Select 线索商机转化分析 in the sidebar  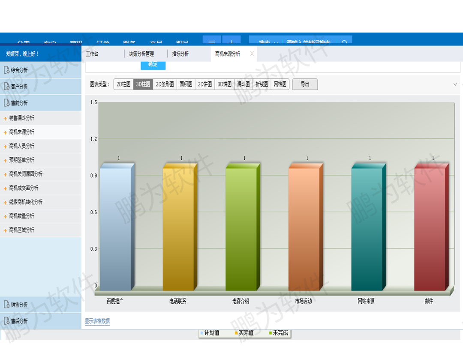(x=41, y=202)
